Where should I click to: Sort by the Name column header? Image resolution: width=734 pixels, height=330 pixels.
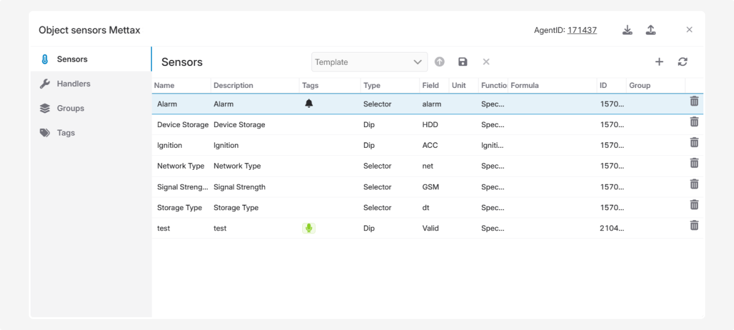point(165,86)
